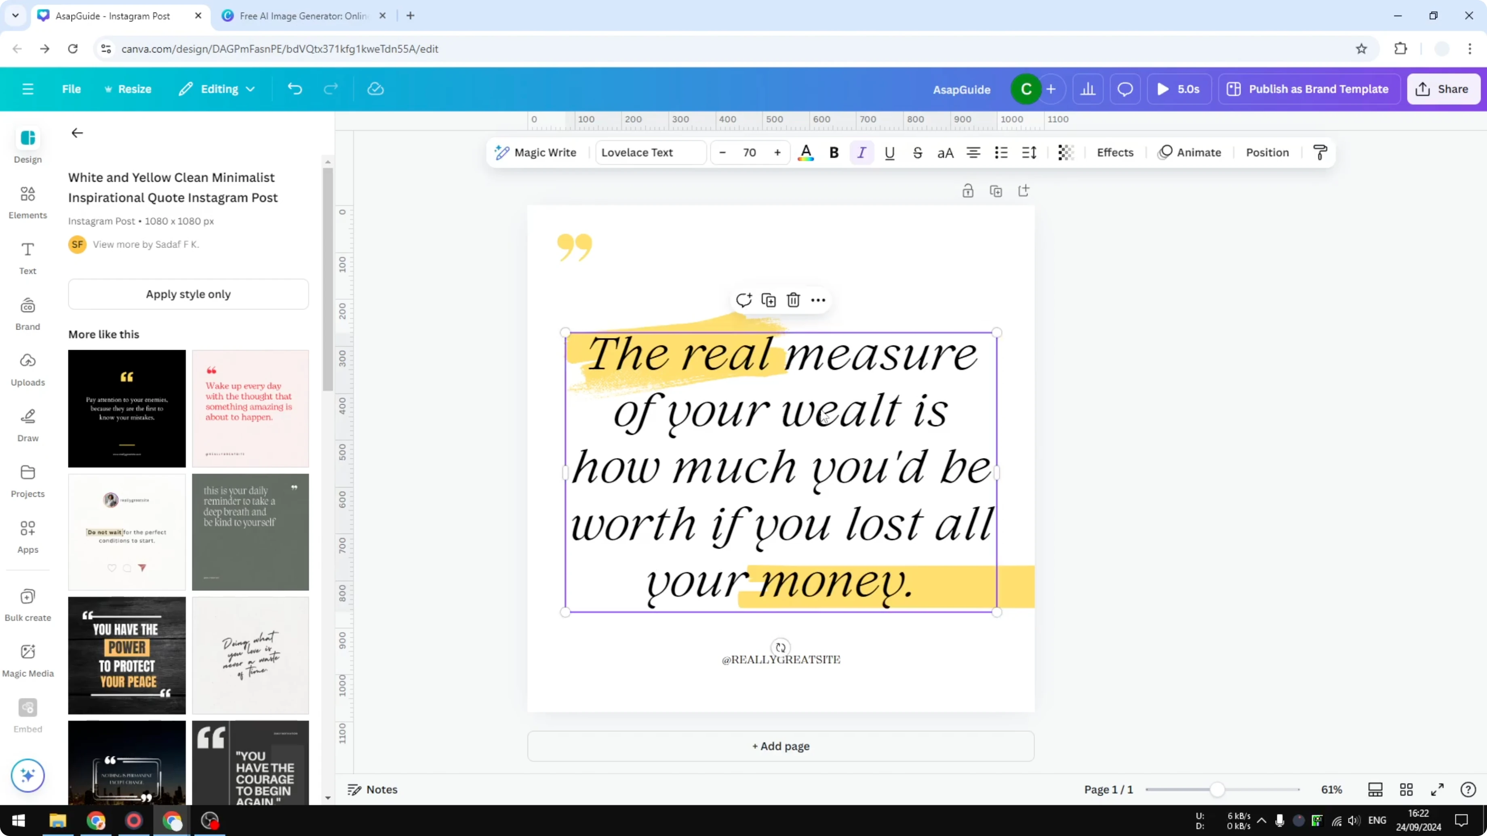Image resolution: width=1487 pixels, height=836 pixels.
Task: Decrease font size with minus button
Action: click(x=722, y=153)
